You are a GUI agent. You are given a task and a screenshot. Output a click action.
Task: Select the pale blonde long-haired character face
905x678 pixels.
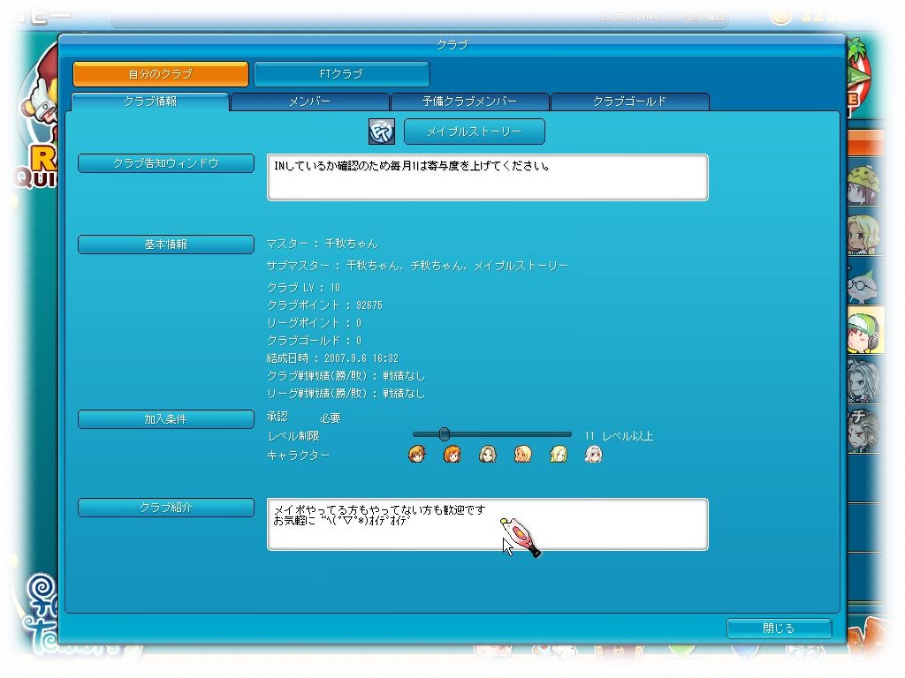[559, 455]
